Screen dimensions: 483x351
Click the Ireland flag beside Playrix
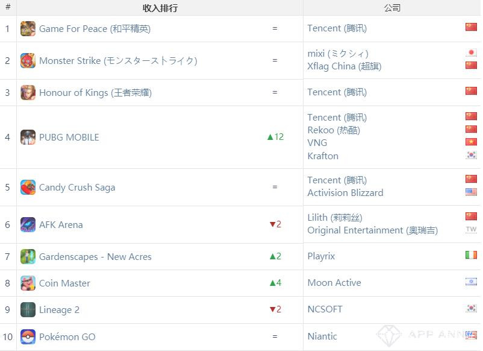point(471,256)
